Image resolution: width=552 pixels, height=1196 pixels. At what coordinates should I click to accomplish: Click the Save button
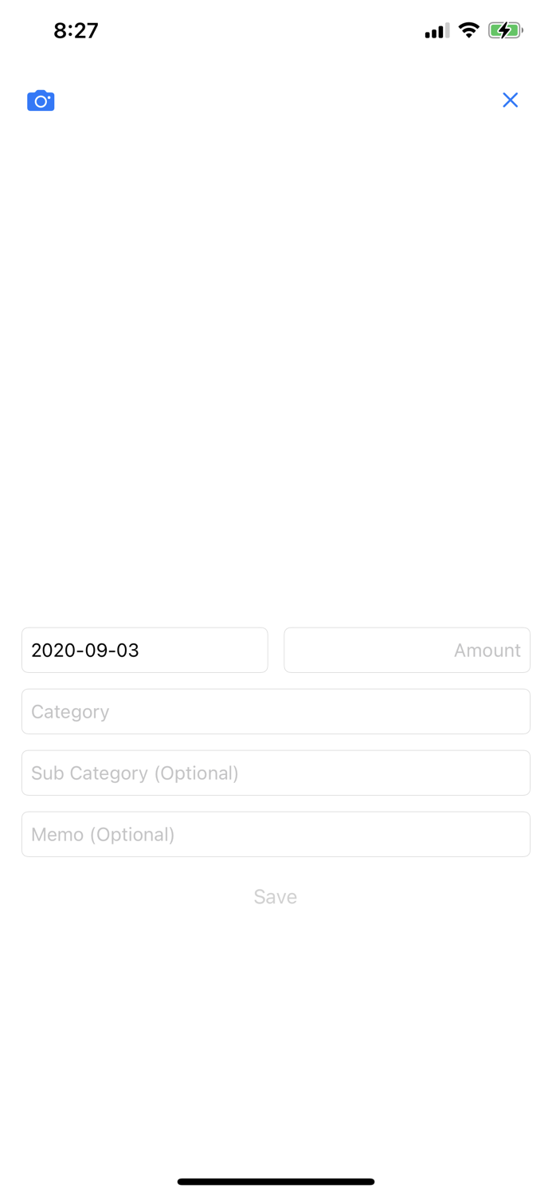pyautogui.click(x=275, y=896)
